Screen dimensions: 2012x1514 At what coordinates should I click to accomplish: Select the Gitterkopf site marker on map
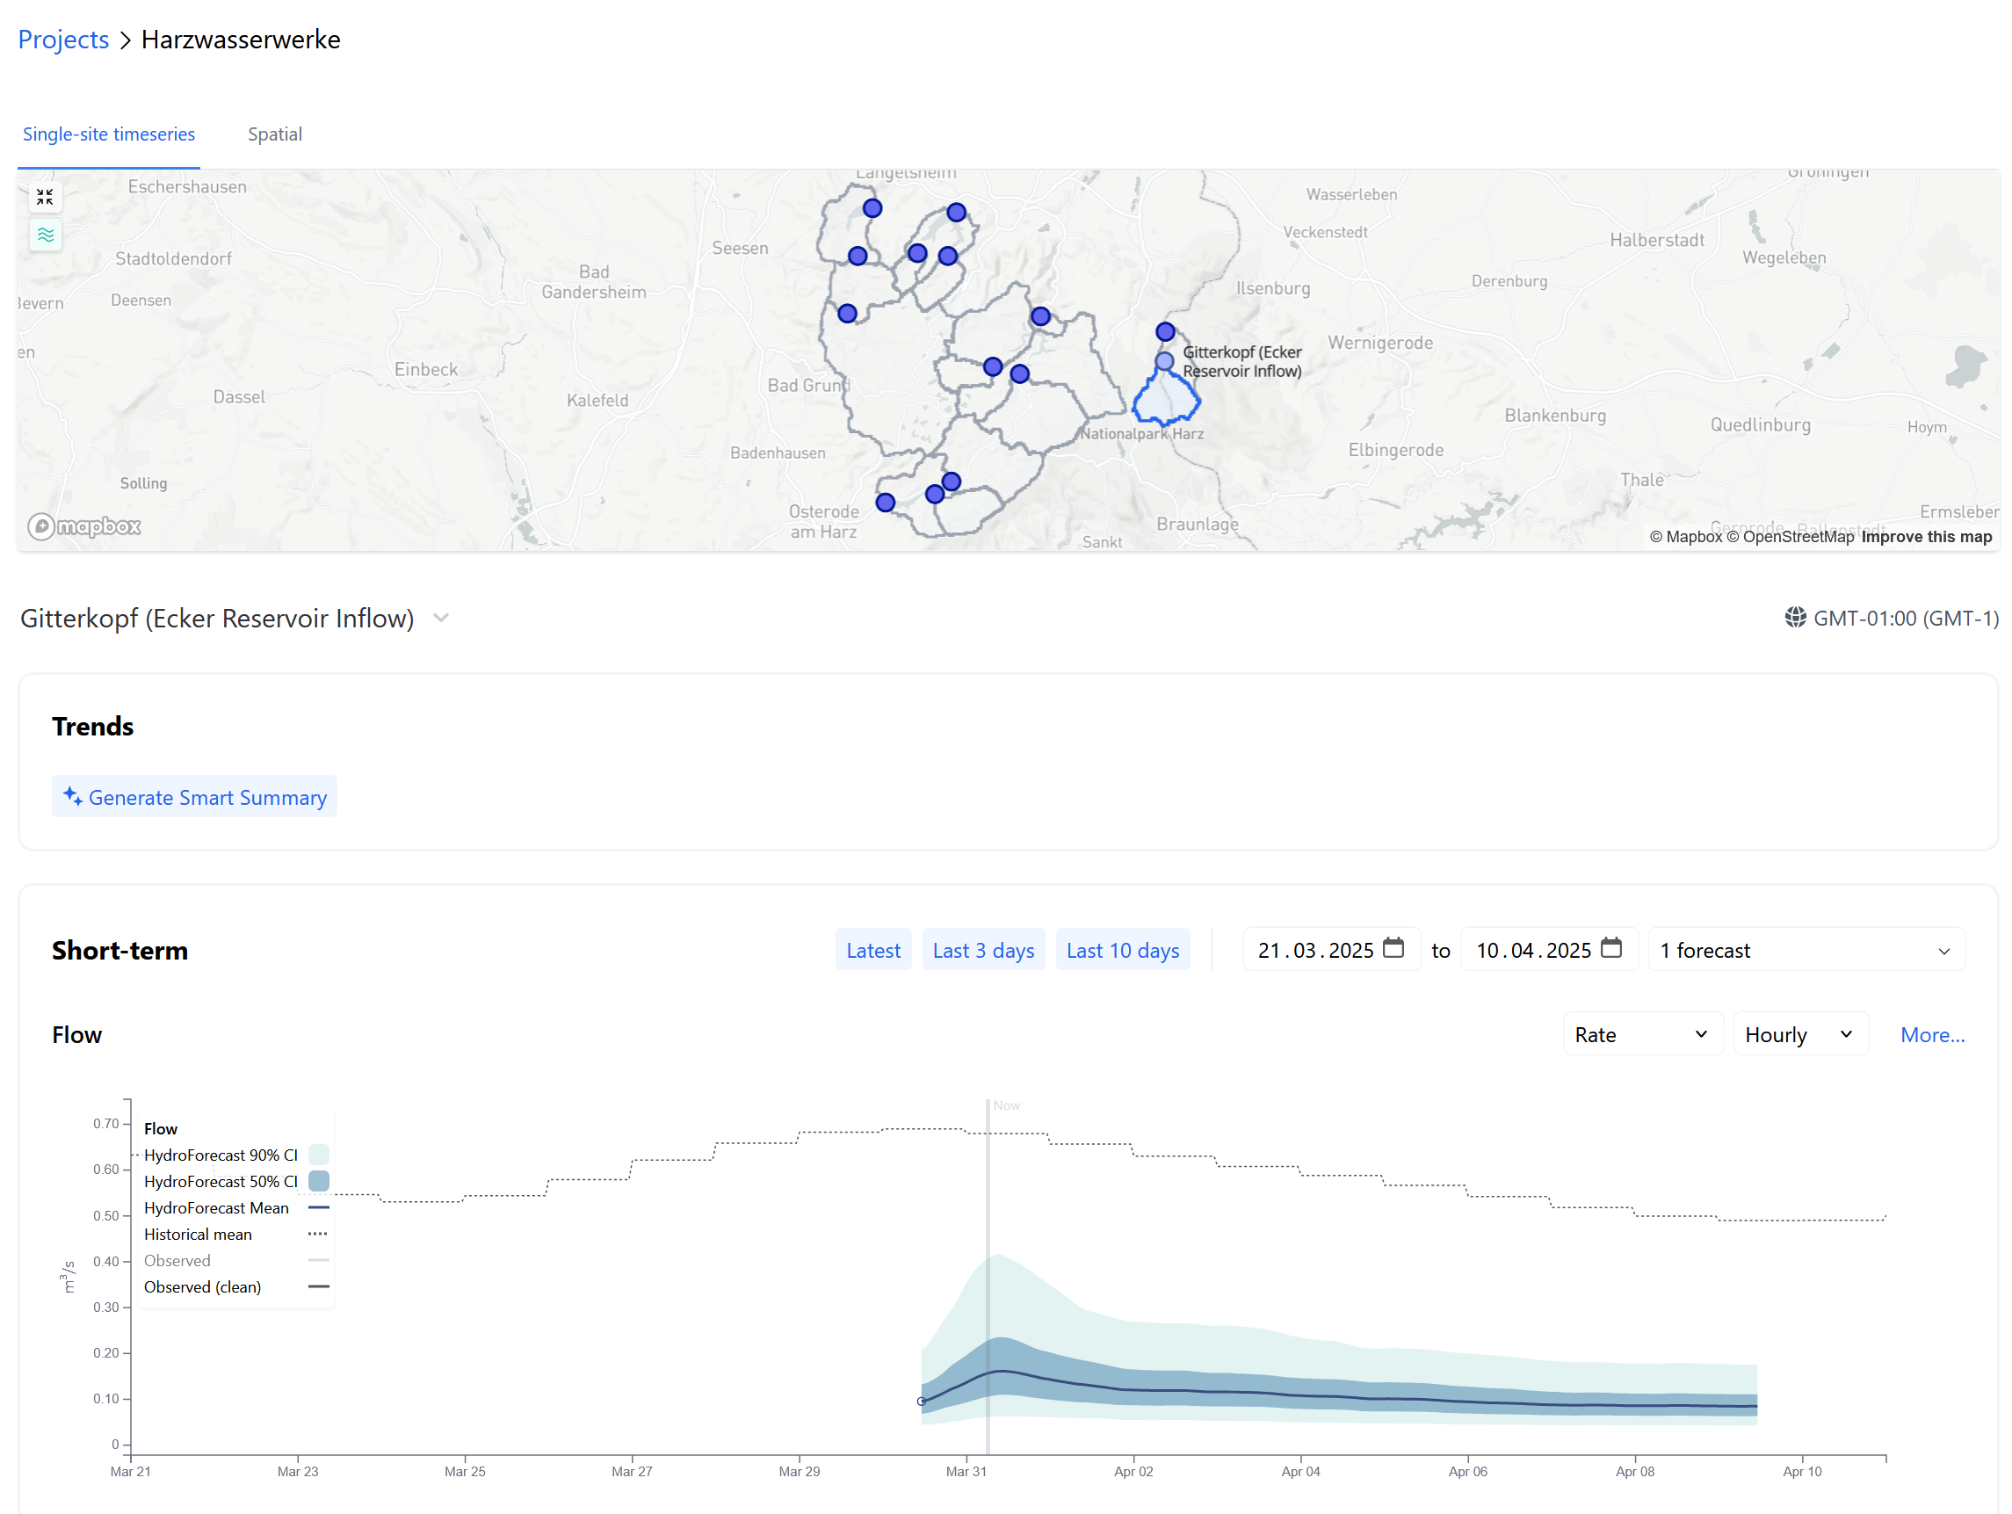click(1164, 361)
